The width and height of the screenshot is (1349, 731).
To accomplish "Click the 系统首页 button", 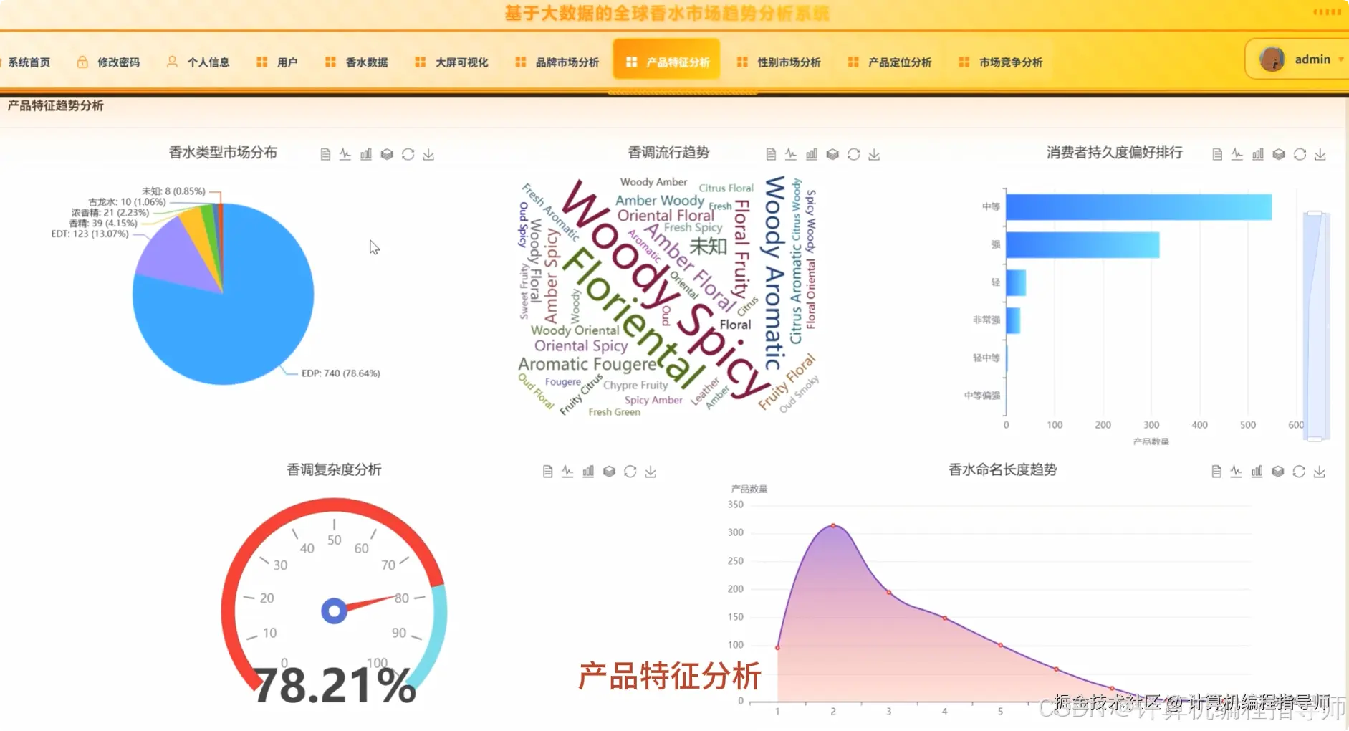I will (x=29, y=62).
